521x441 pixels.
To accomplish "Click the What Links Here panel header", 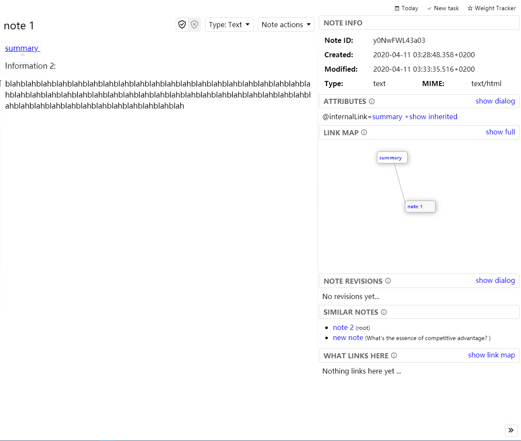I will tap(419, 355).
